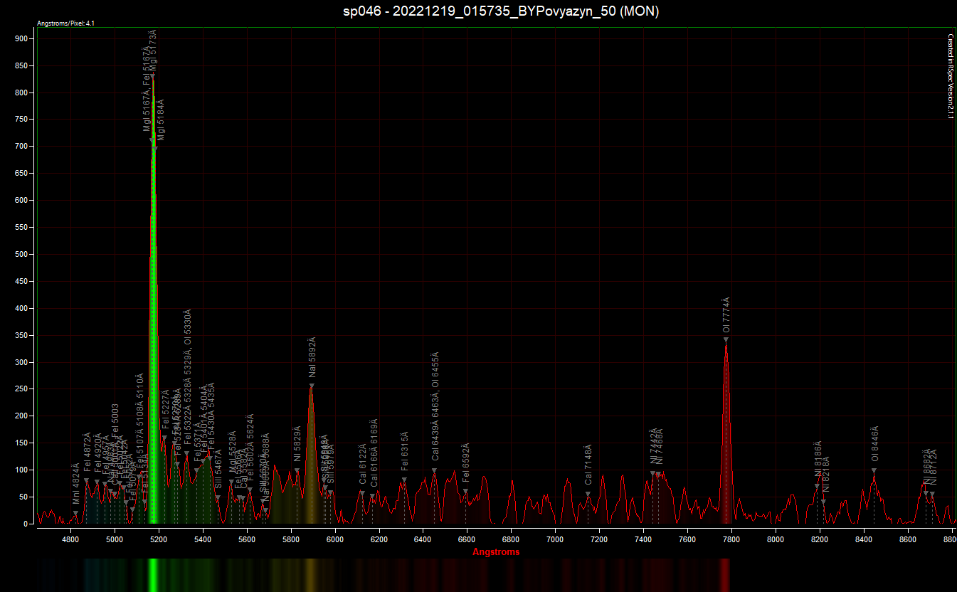Viewport: 957px width, 592px height.
Task: Click the FeI 4872Å label
Action: [88, 453]
